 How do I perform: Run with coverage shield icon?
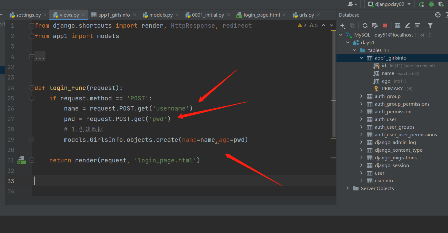(x=441, y=4)
